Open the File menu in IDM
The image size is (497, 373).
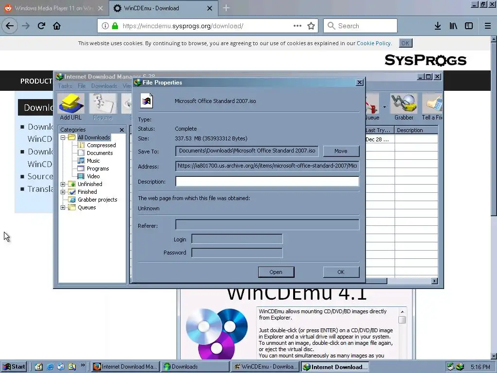[x=82, y=86]
